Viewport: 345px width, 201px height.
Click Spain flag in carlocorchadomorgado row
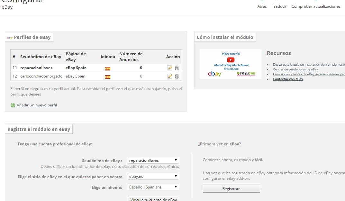(x=108, y=77)
